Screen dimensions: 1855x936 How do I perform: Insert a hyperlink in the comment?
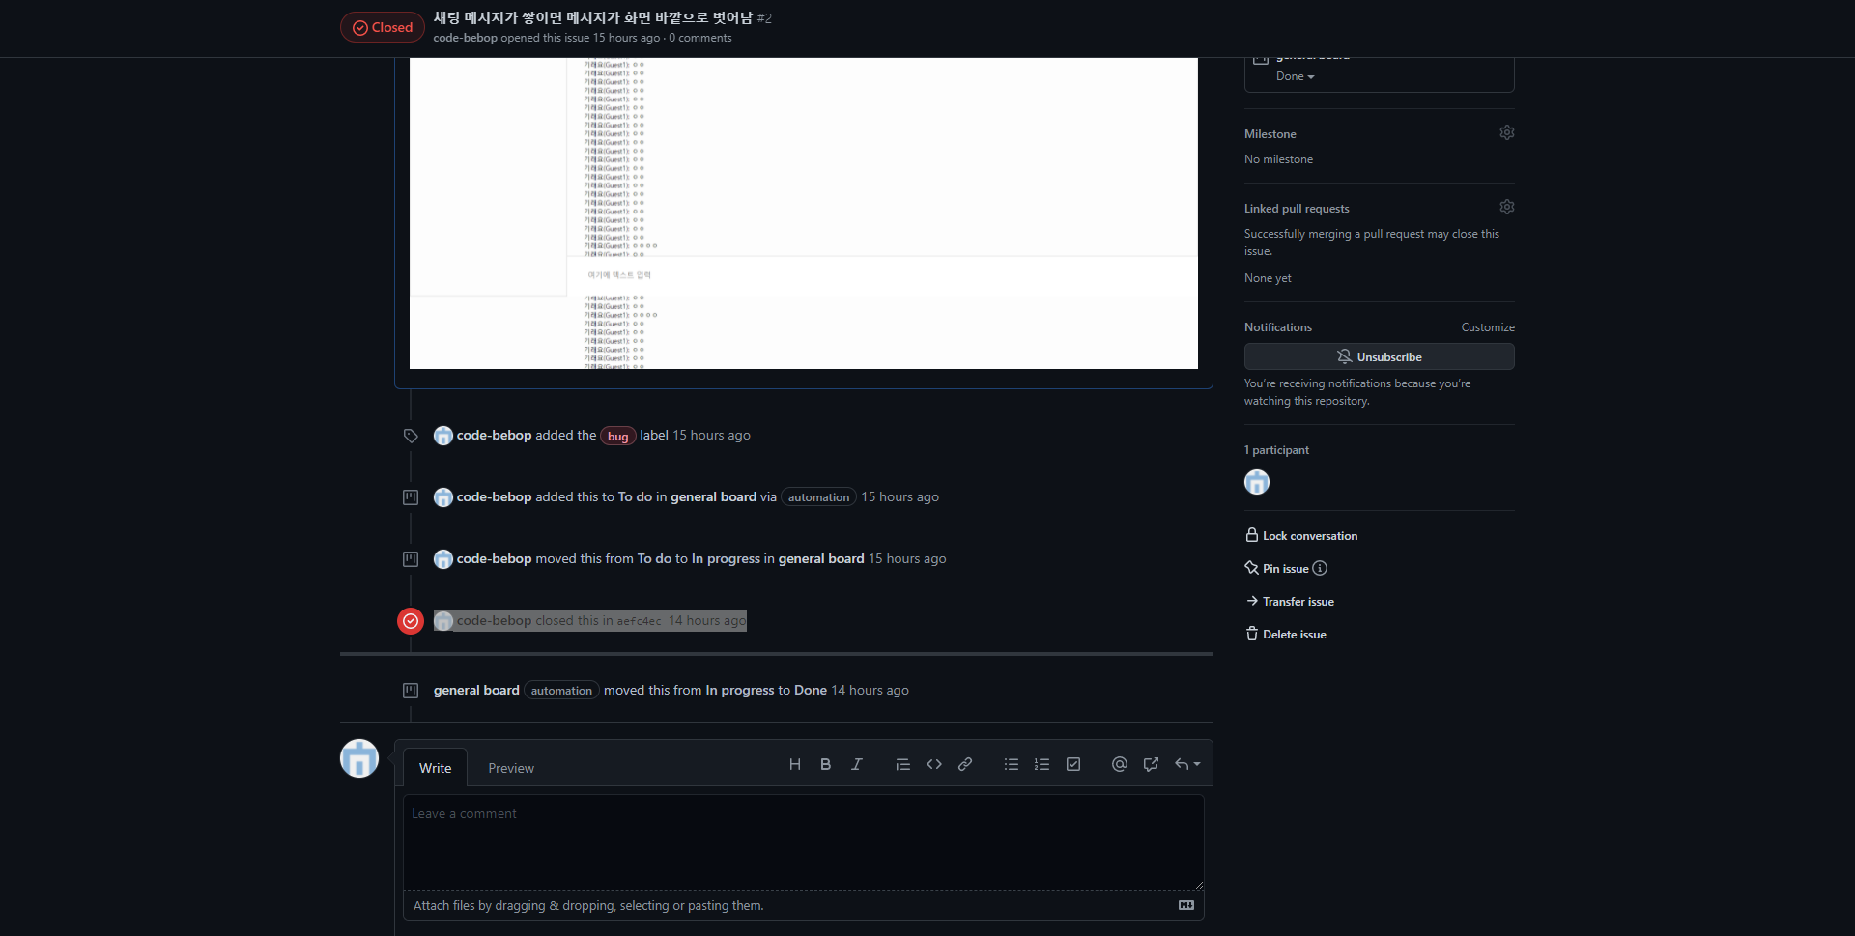coord(965,764)
